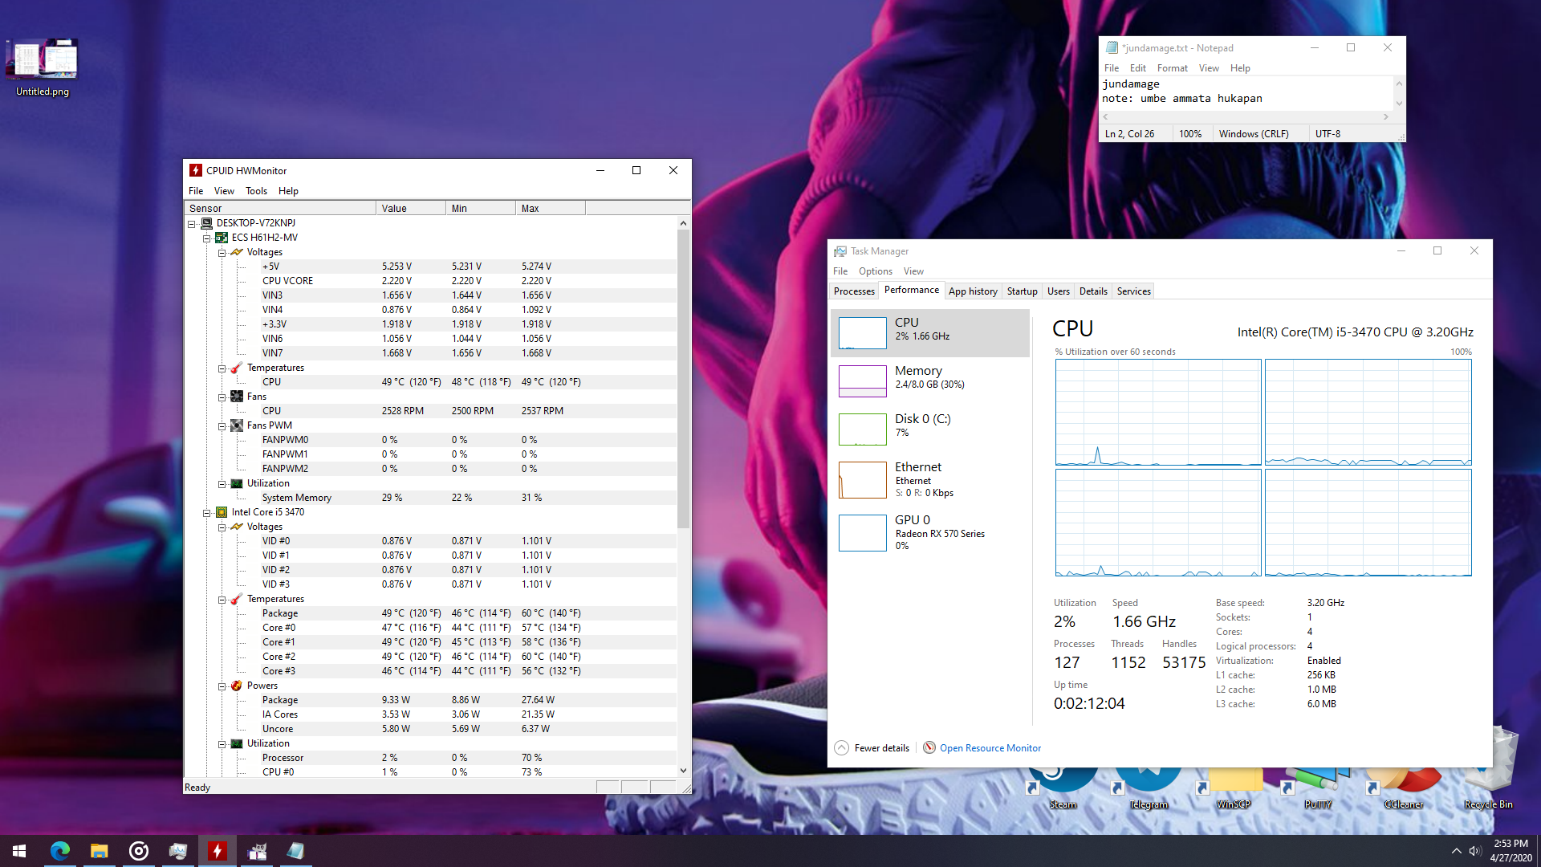The height and width of the screenshot is (867, 1541).
Task: Click the volume speaker tray icon
Action: tap(1475, 851)
